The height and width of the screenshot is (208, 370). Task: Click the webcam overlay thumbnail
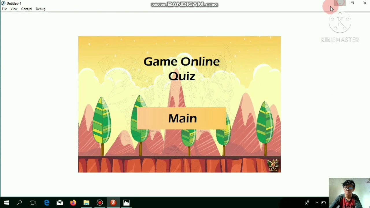coord(349,193)
